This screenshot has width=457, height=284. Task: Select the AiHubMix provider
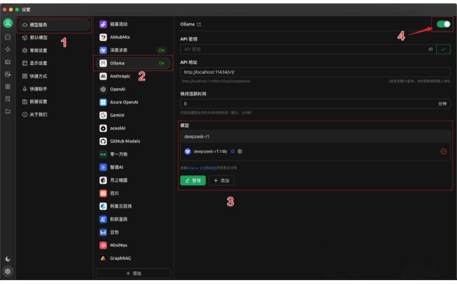(x=133, y=37)
